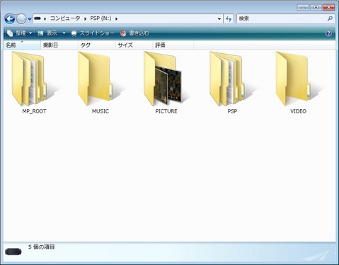Maximize the explorer window

coord(316,8)
